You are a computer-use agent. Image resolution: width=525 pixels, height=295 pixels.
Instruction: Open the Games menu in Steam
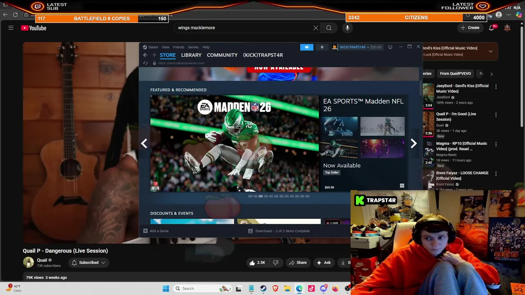click(193, 47)
